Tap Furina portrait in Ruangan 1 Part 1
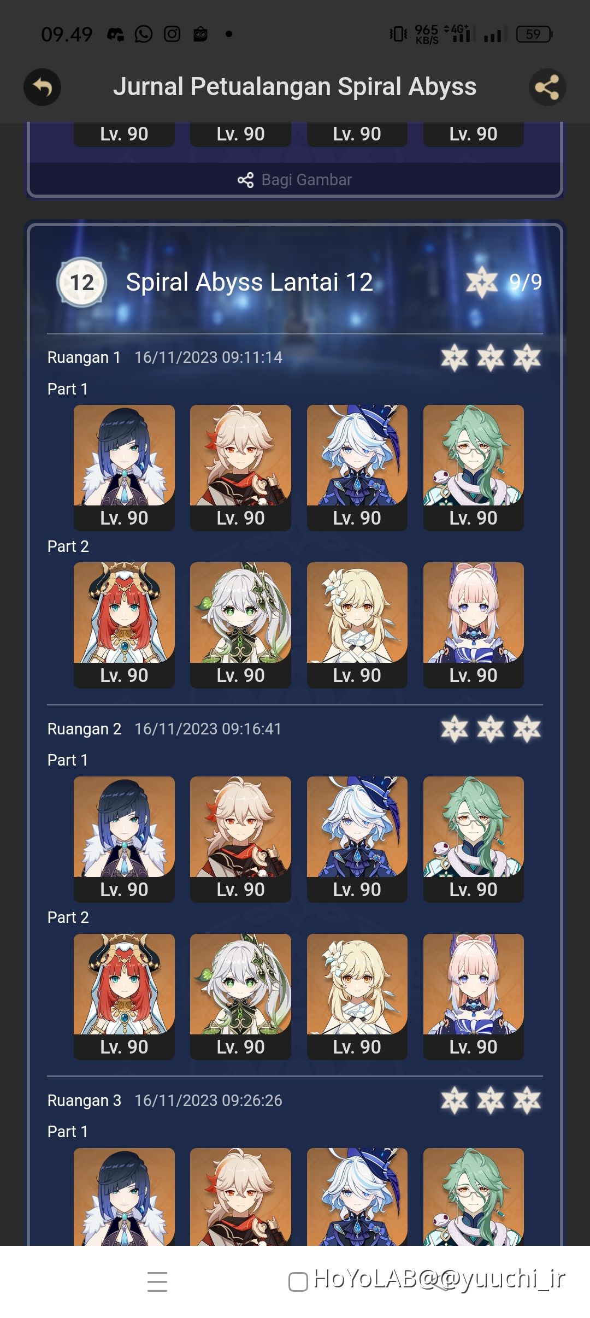The image size is (590, 1318). (x=357, y=468)
